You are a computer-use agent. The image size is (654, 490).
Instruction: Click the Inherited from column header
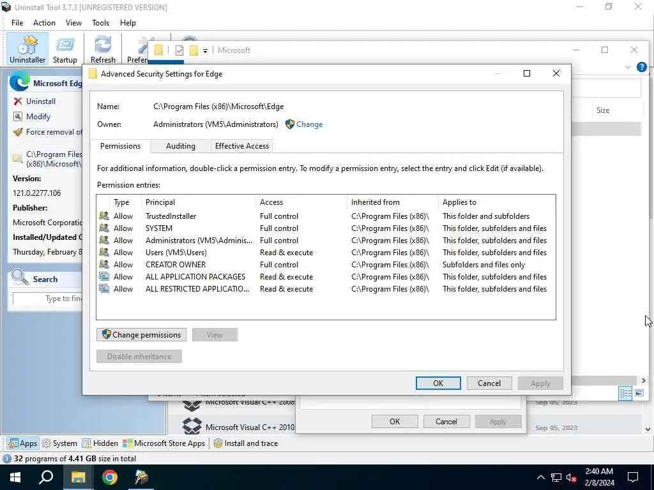tap(393, 202)
